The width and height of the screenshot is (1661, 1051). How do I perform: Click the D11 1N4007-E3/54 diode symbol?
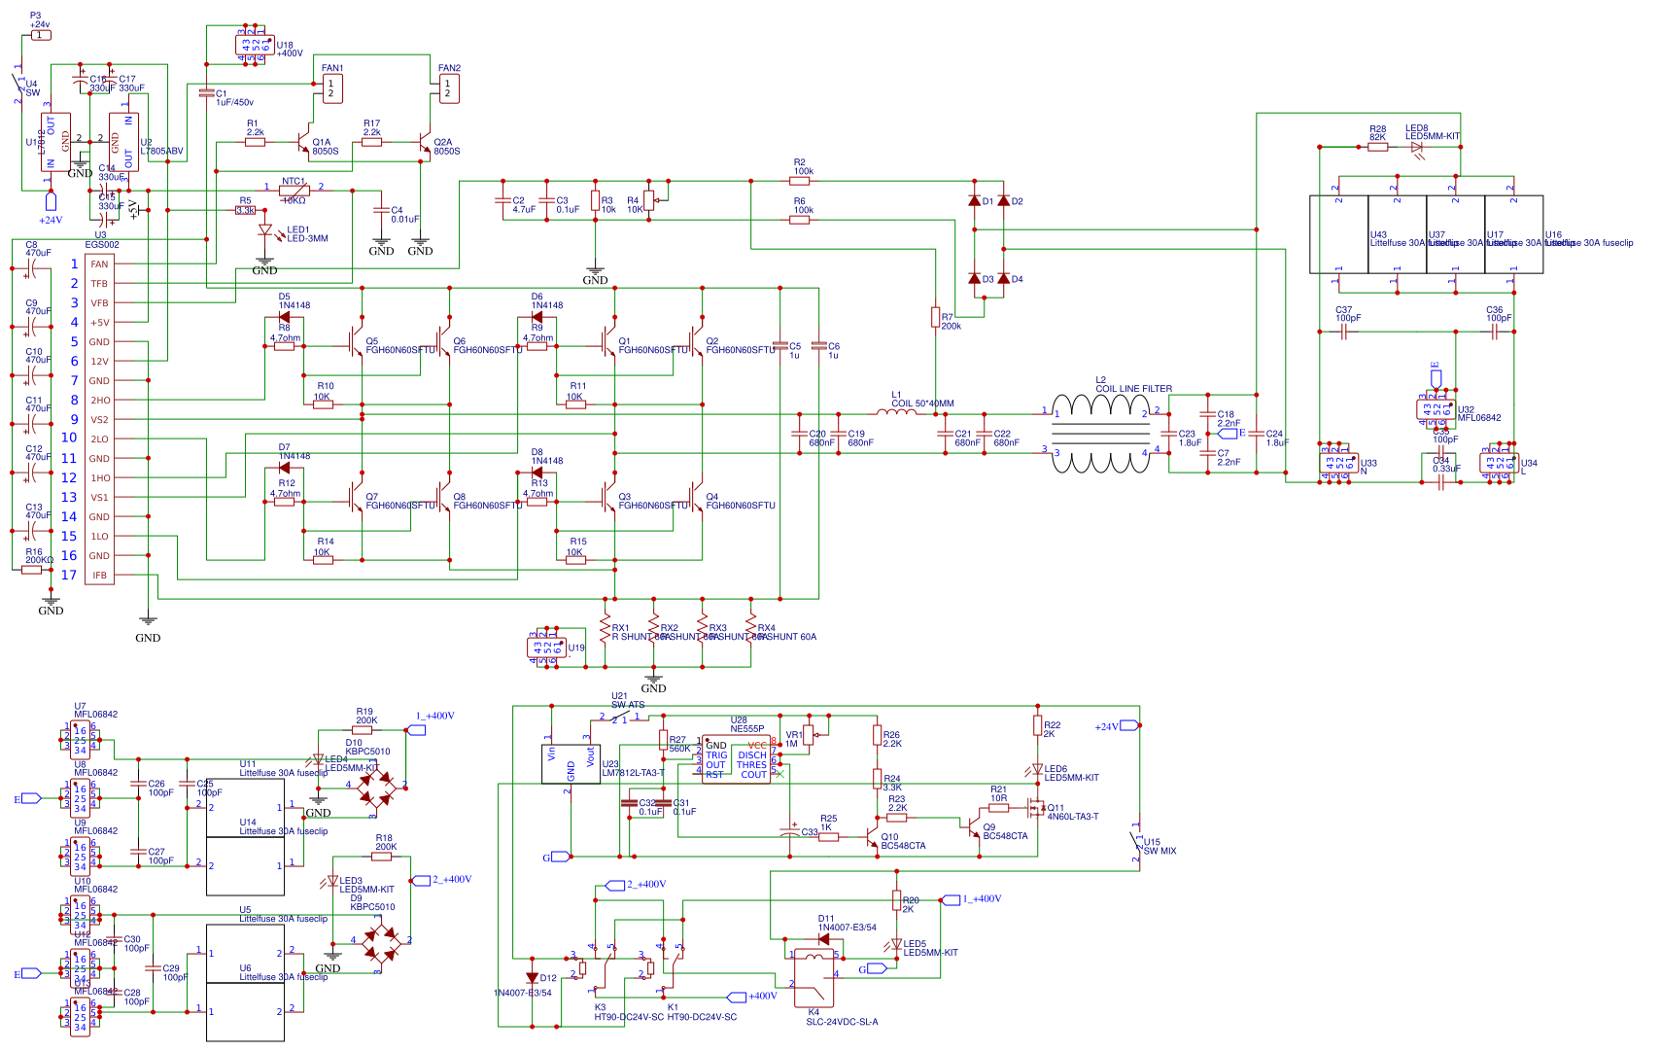[823, 939]
